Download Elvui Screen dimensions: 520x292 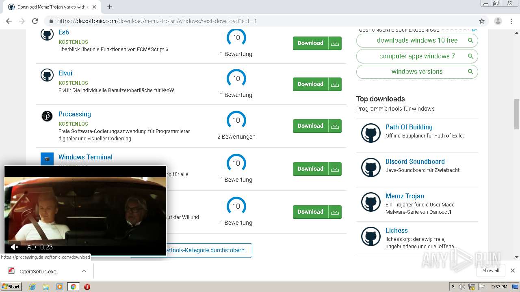point(317,84)
